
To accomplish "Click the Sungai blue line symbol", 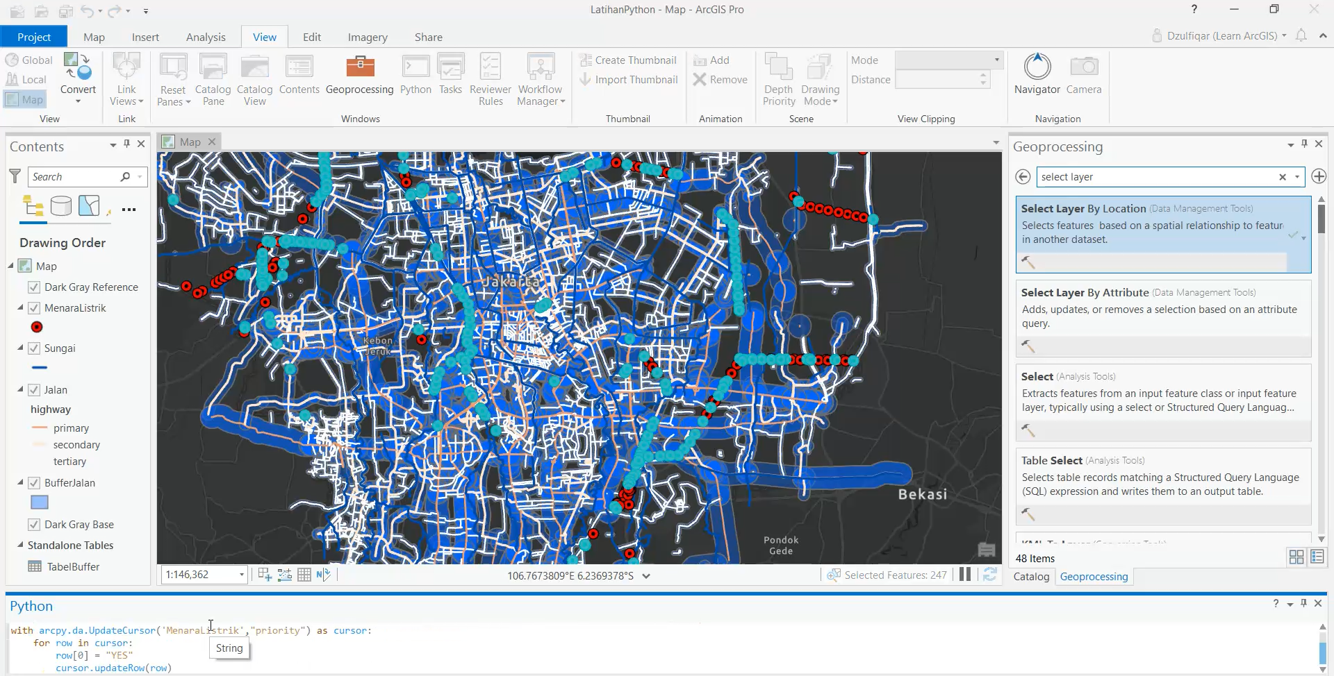I will tap(40, 367).
